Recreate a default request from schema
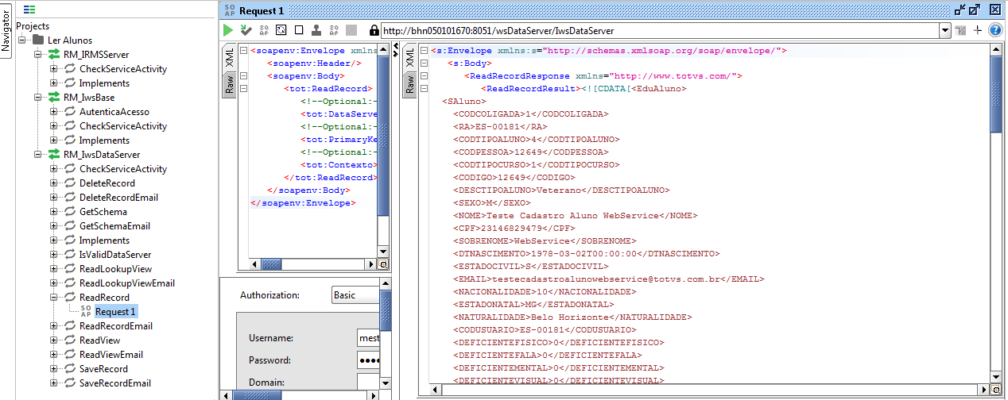The height and width of the screenshot is (400, 1008). click(281, 30)
